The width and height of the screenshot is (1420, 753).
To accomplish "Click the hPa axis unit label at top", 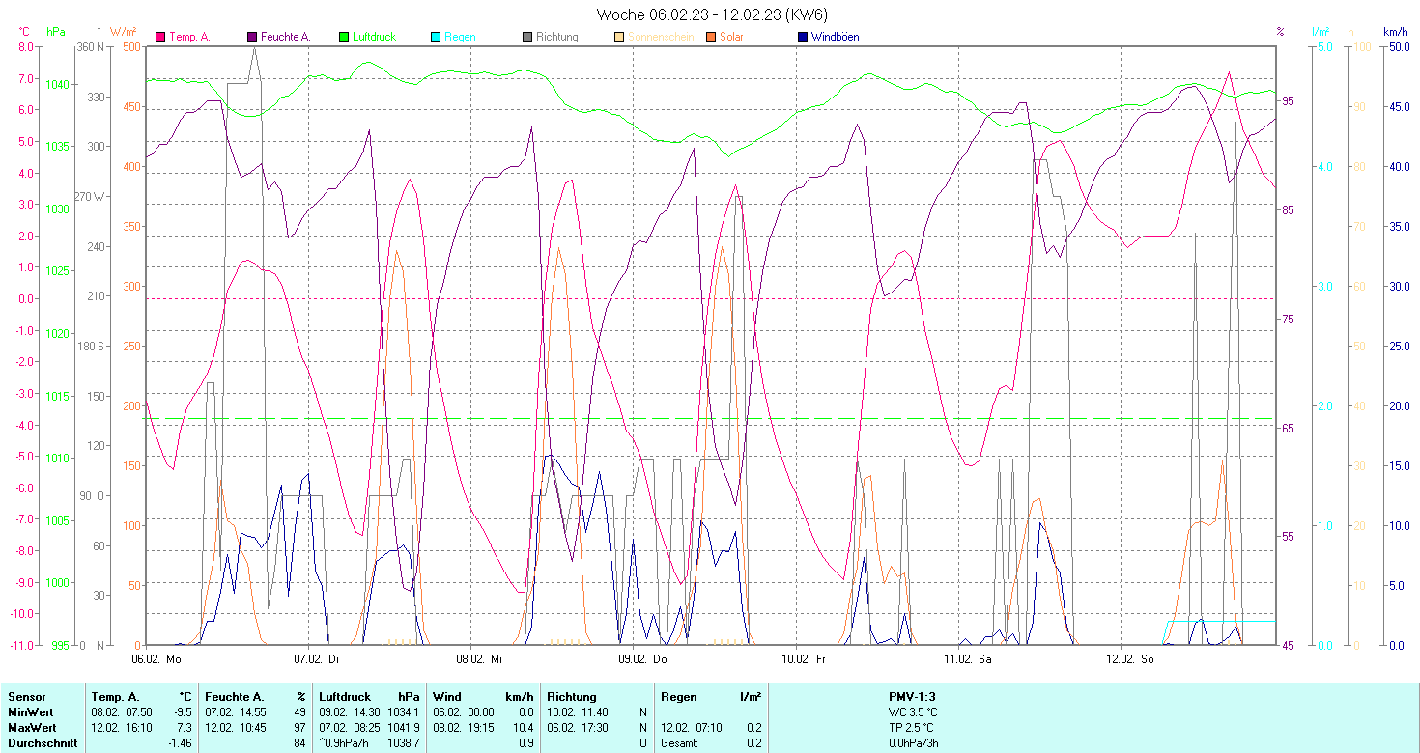I will 55,31.
